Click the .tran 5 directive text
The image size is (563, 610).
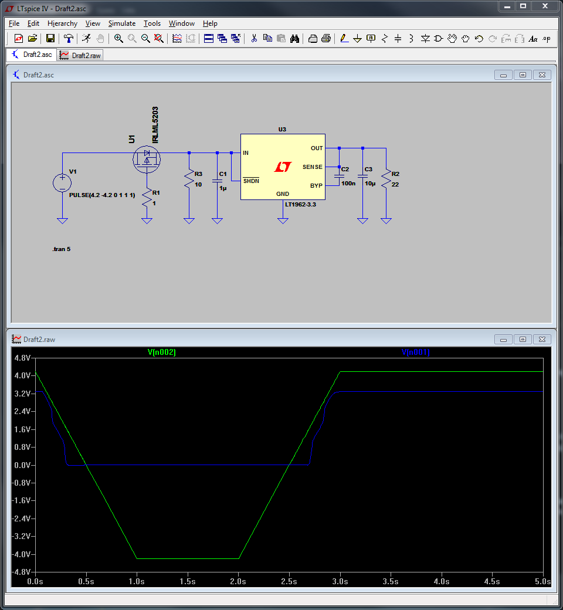click(x=62, y=249)
